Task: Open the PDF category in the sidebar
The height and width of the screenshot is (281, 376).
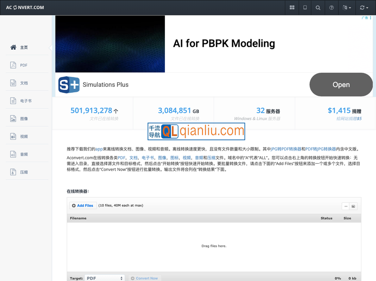Action: tap(23, 65)
